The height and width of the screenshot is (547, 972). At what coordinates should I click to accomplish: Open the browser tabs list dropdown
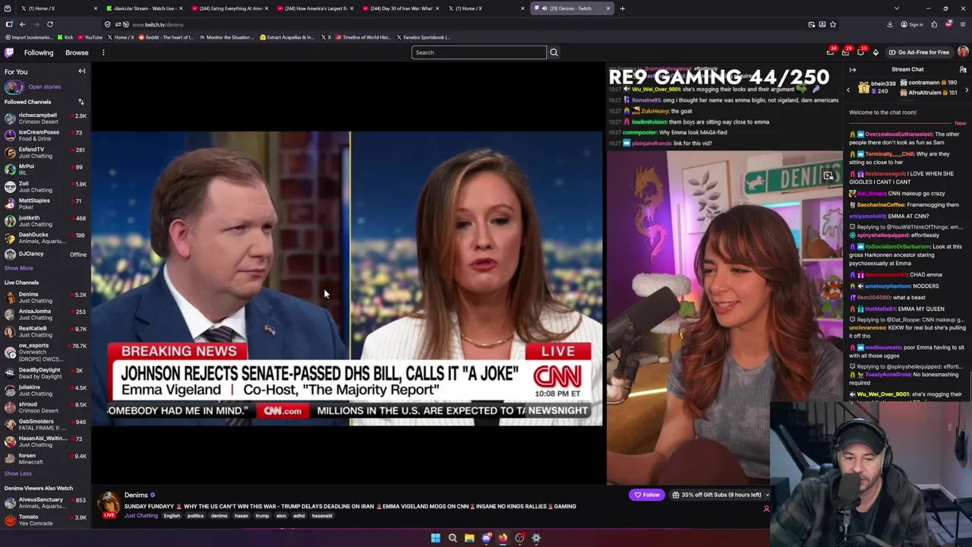896,8
